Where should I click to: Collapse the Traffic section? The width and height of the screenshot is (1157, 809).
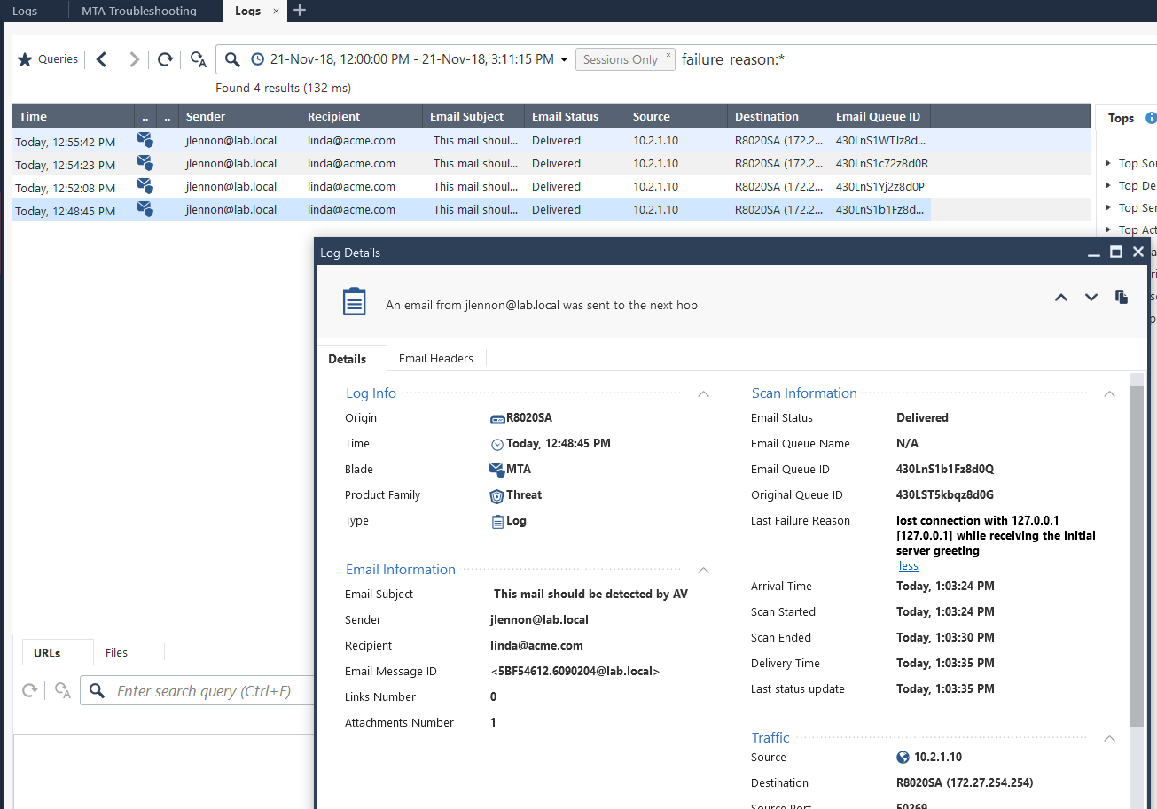[1110, 738]
